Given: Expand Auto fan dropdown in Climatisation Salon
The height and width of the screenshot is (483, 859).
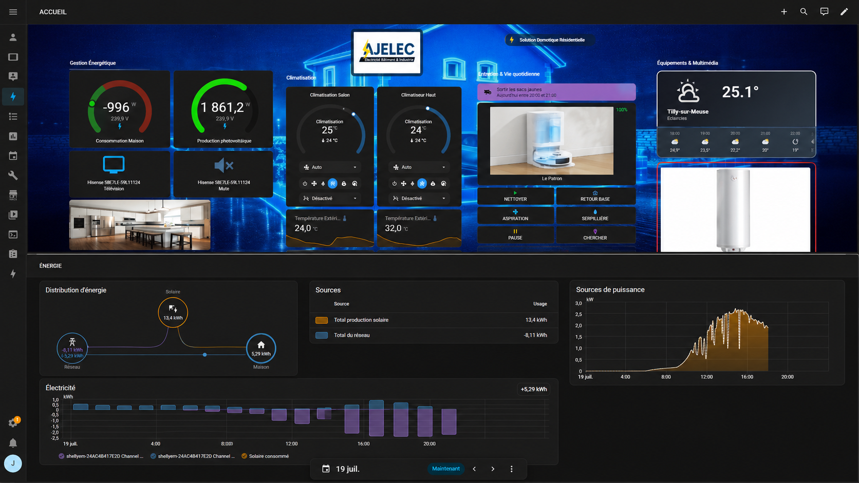Looking at the screenshot, I should tap(330, 167).
